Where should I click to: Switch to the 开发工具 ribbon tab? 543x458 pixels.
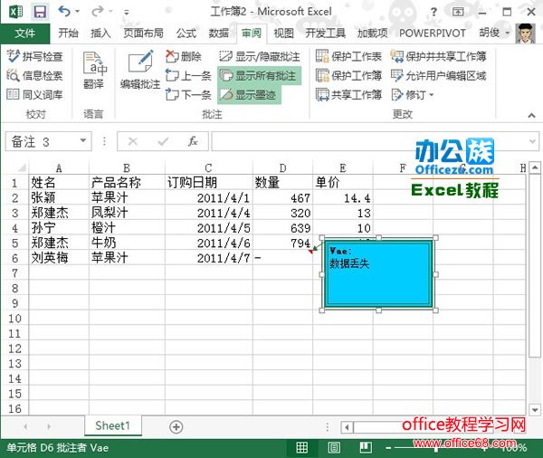tap(326, 33)
